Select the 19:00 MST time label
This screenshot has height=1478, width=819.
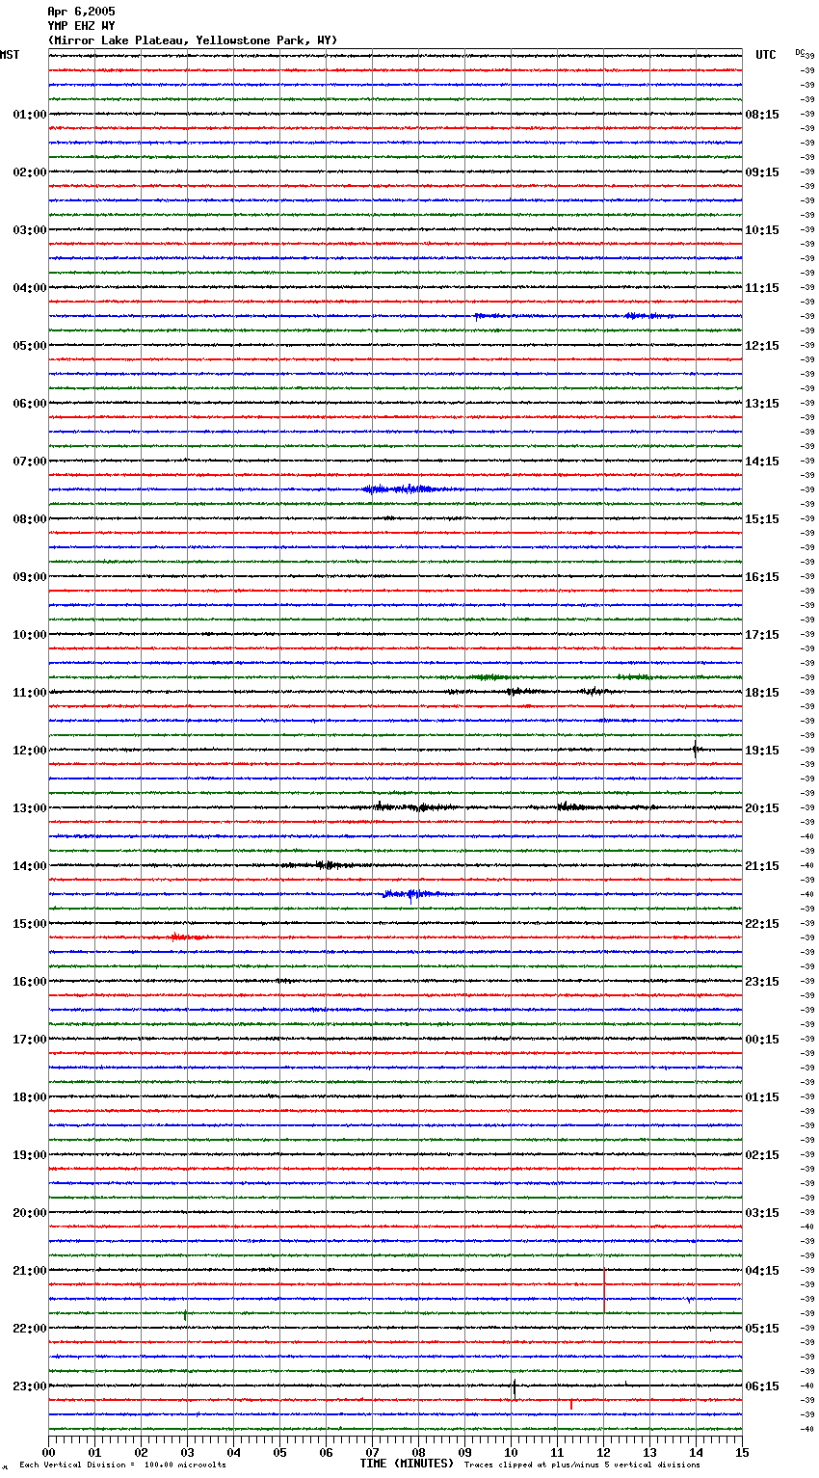point(30,1155)
